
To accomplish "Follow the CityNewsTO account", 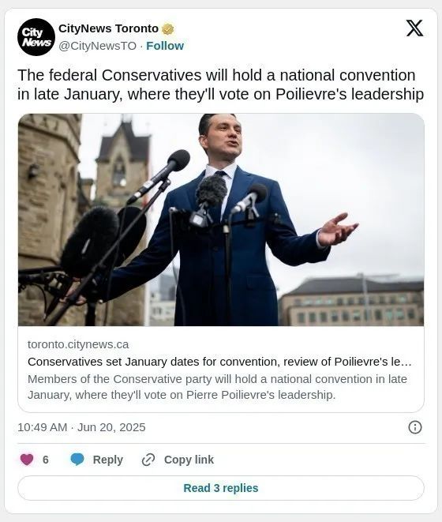I will click(165, 46).
